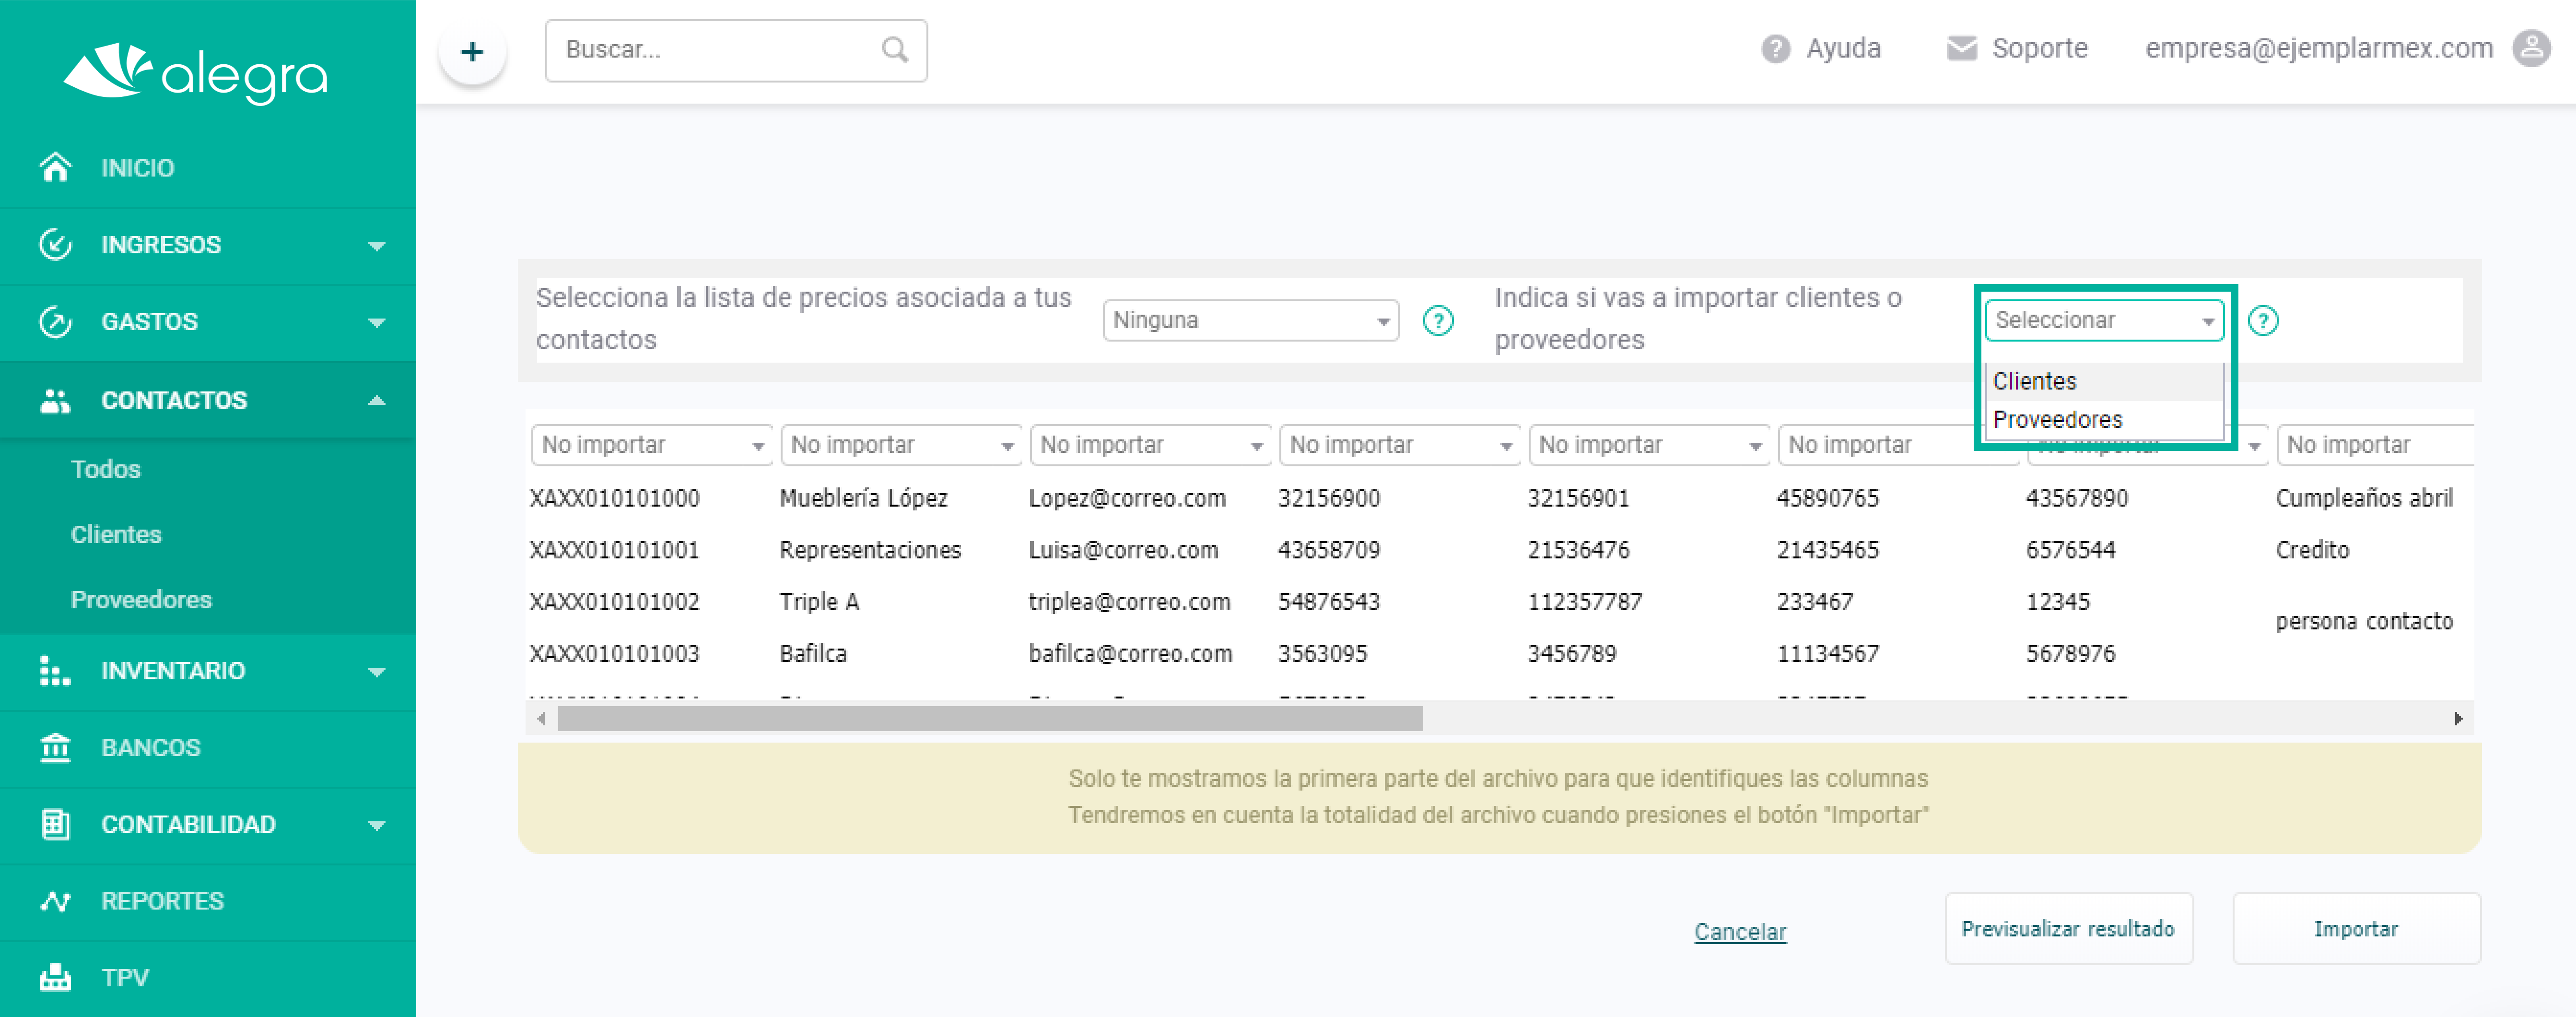Open Todos under Contactos
Viewport: 2576px width, 1017px height.
(106, 469)
